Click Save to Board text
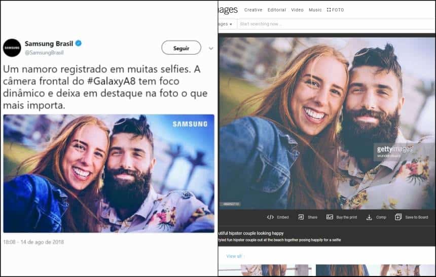The image size is (436, 277). (417, 217)
